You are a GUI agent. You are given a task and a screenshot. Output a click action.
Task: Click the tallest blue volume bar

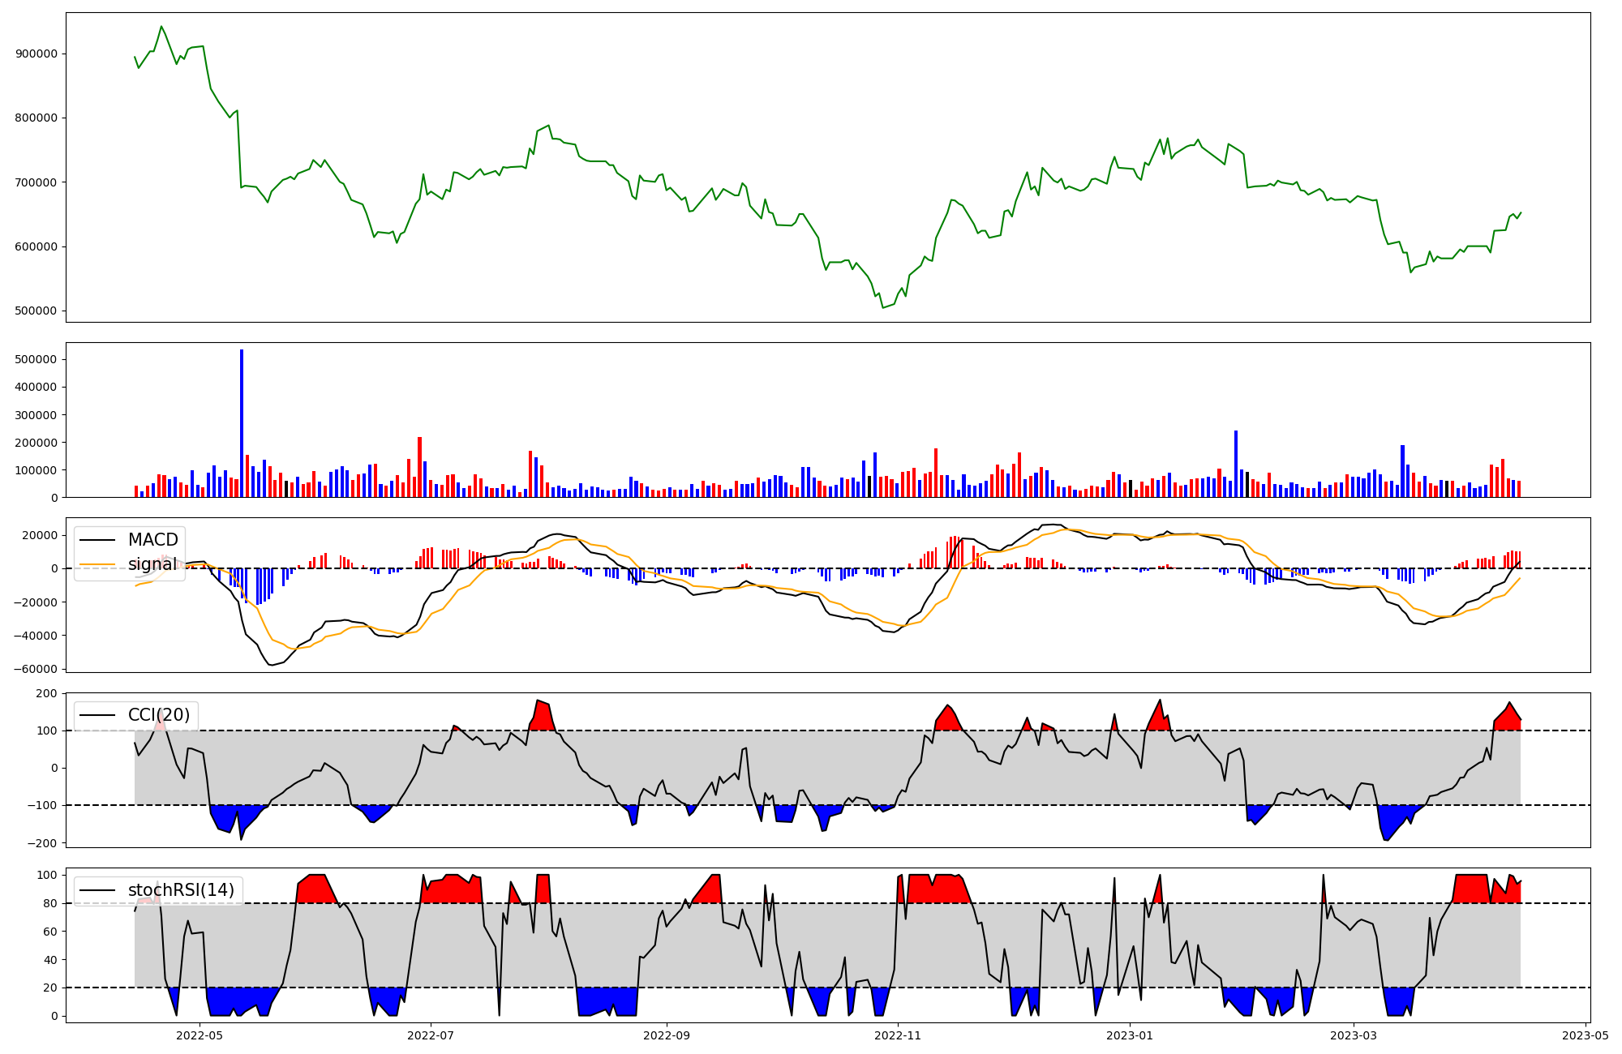tap(242, 423)
